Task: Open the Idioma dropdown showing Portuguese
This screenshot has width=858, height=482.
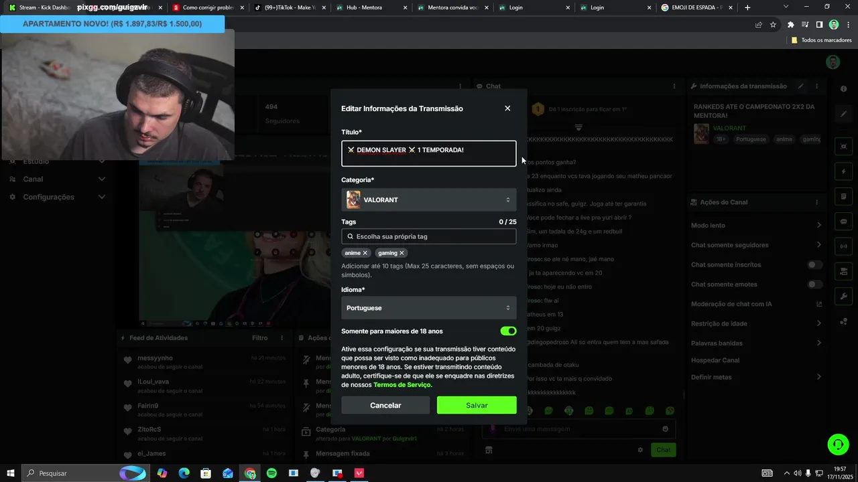Action: (x=429, y=308)
